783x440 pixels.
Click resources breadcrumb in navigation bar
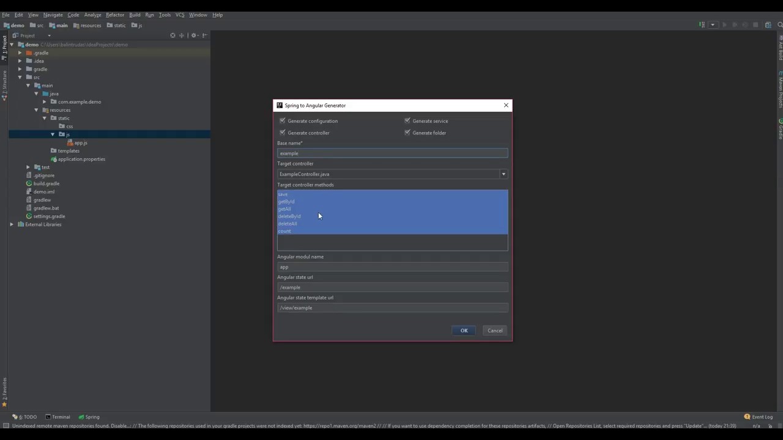86,25
